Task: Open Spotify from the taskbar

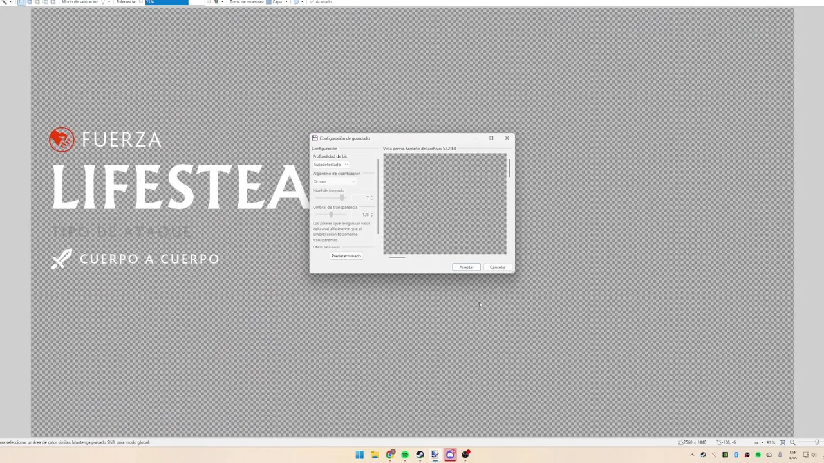Action: pyautogui.click(x=405, y=455)
